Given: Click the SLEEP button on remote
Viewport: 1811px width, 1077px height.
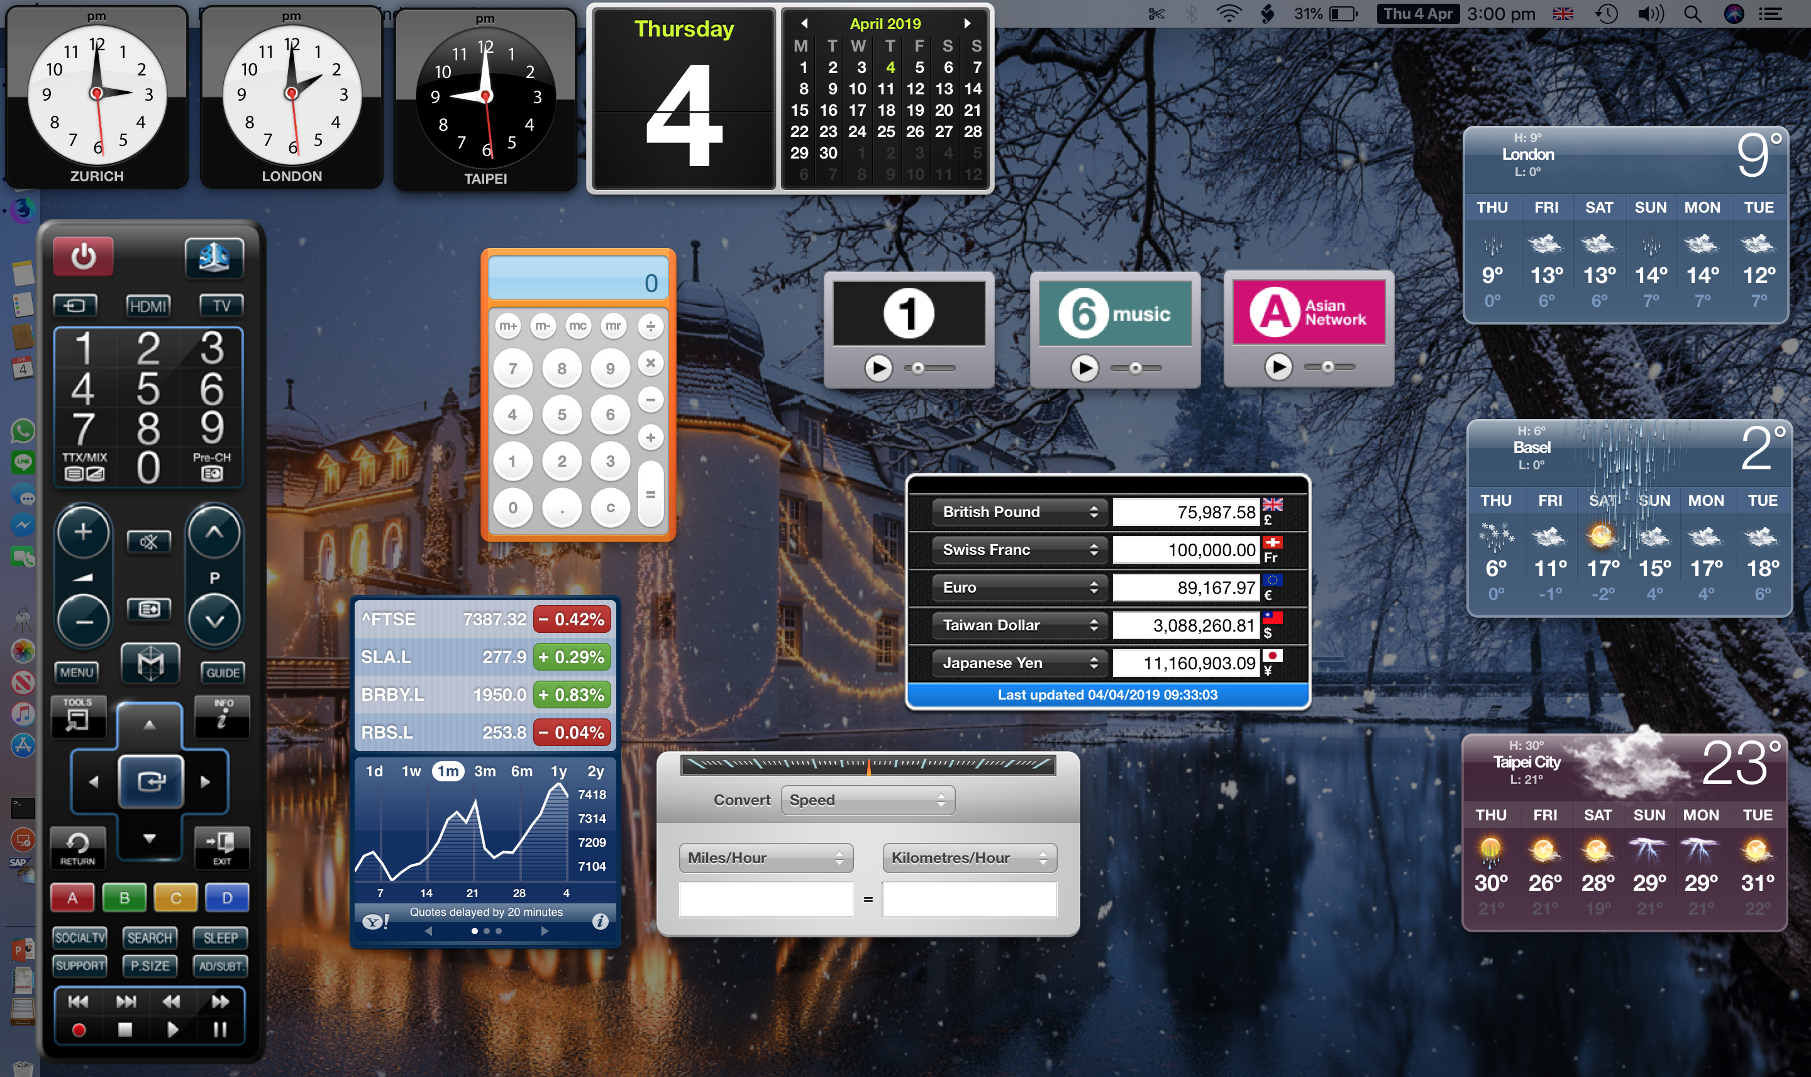Looking at the screenshot, I should (x=221, y=938).
